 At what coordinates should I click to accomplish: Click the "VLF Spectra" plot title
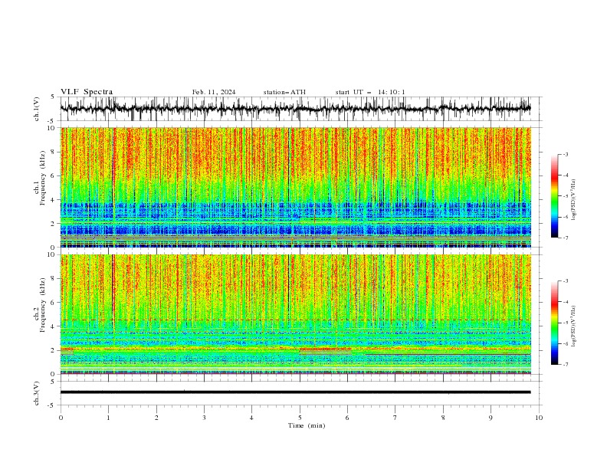[x=87, y=92]
